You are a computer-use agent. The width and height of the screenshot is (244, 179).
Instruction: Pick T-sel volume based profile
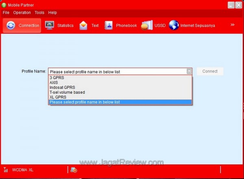point(67,92)
